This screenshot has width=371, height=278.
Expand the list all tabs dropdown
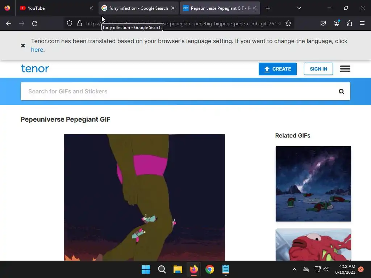pos(299,8)
